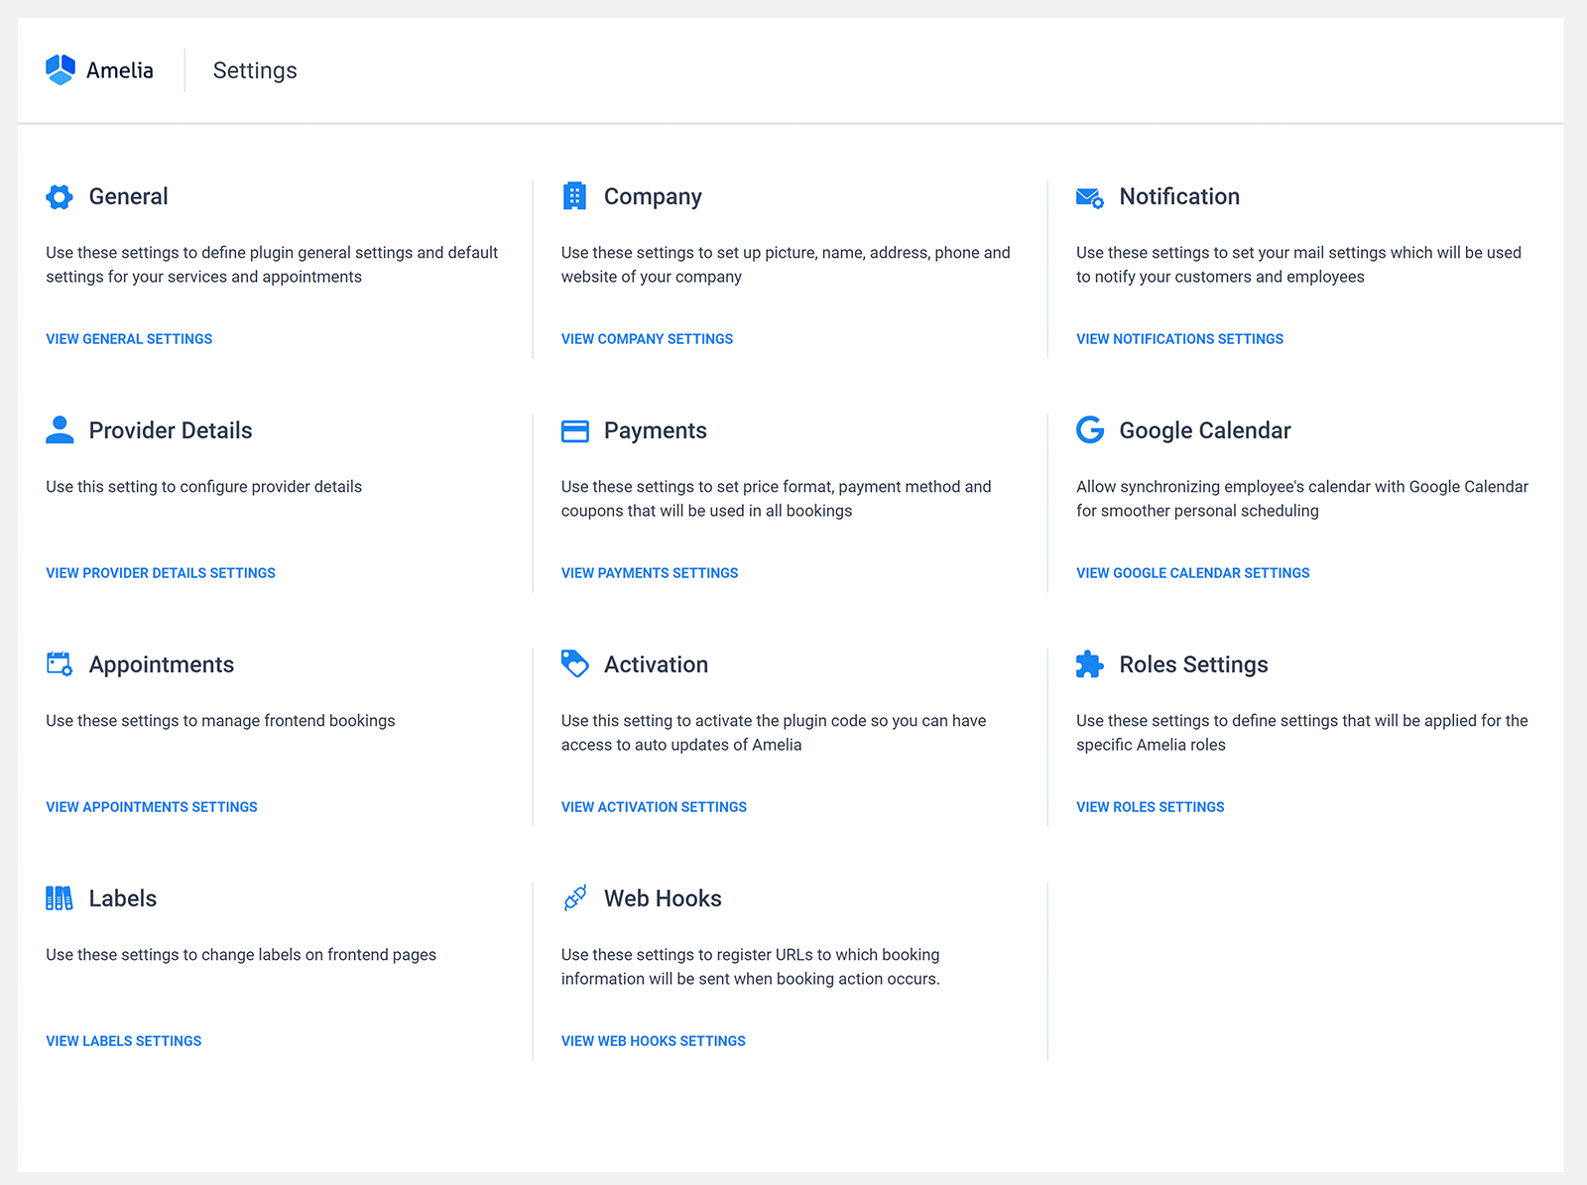1587x1185 pixels.
Task: Open View Provider Details Settings link
Action: pos(161,573)
